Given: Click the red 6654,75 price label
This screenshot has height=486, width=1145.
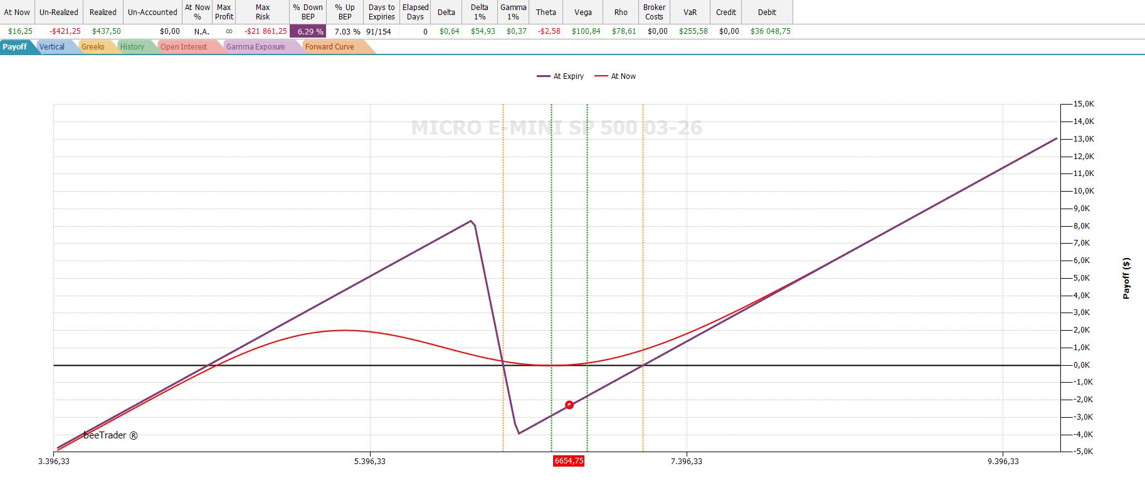Looking at the screenshot, I should coord(569,461).
